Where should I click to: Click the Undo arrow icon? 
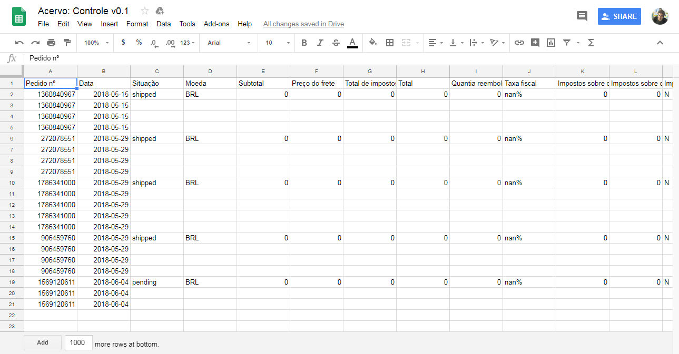pyautogui.click(x=19, y=43)
